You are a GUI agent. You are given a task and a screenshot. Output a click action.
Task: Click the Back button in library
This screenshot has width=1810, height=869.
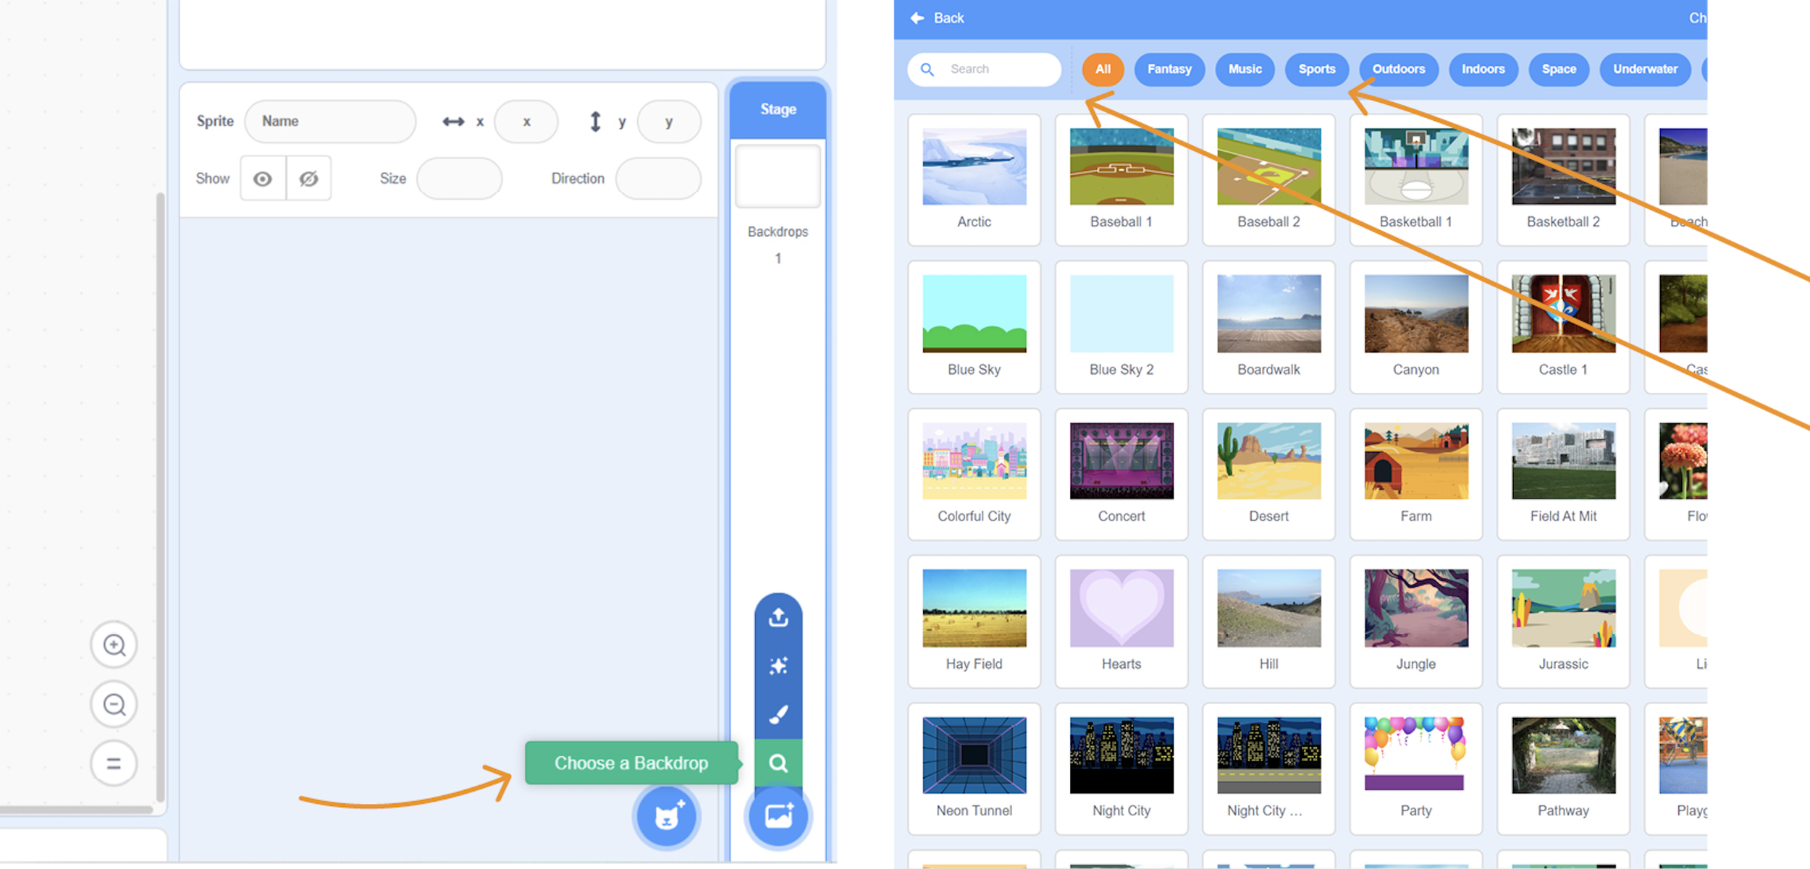(938, 18)
